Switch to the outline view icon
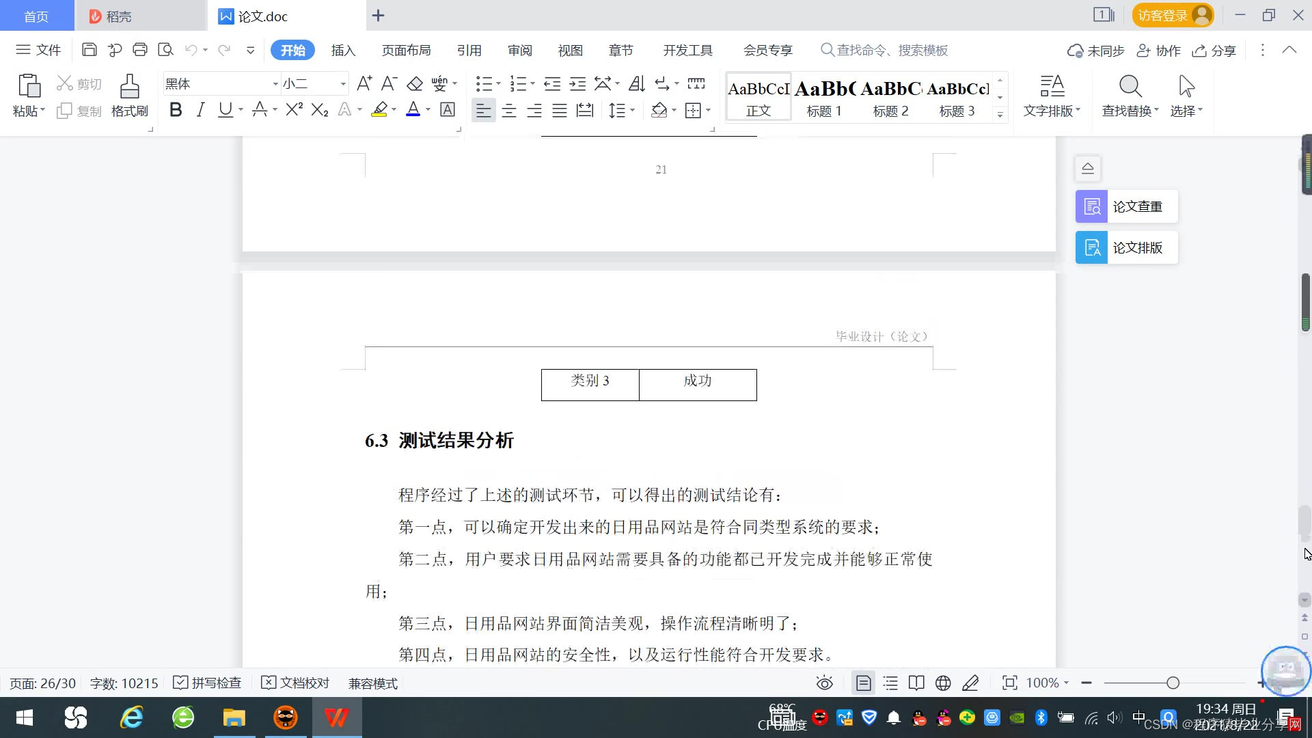The height and width of the screenshot is (738, 1312). (890, 683)
